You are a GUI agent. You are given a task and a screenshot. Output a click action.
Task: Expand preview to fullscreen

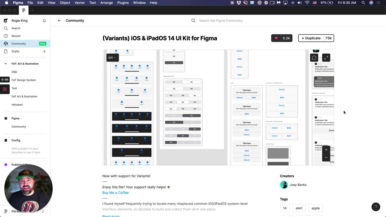pos(326,58)
